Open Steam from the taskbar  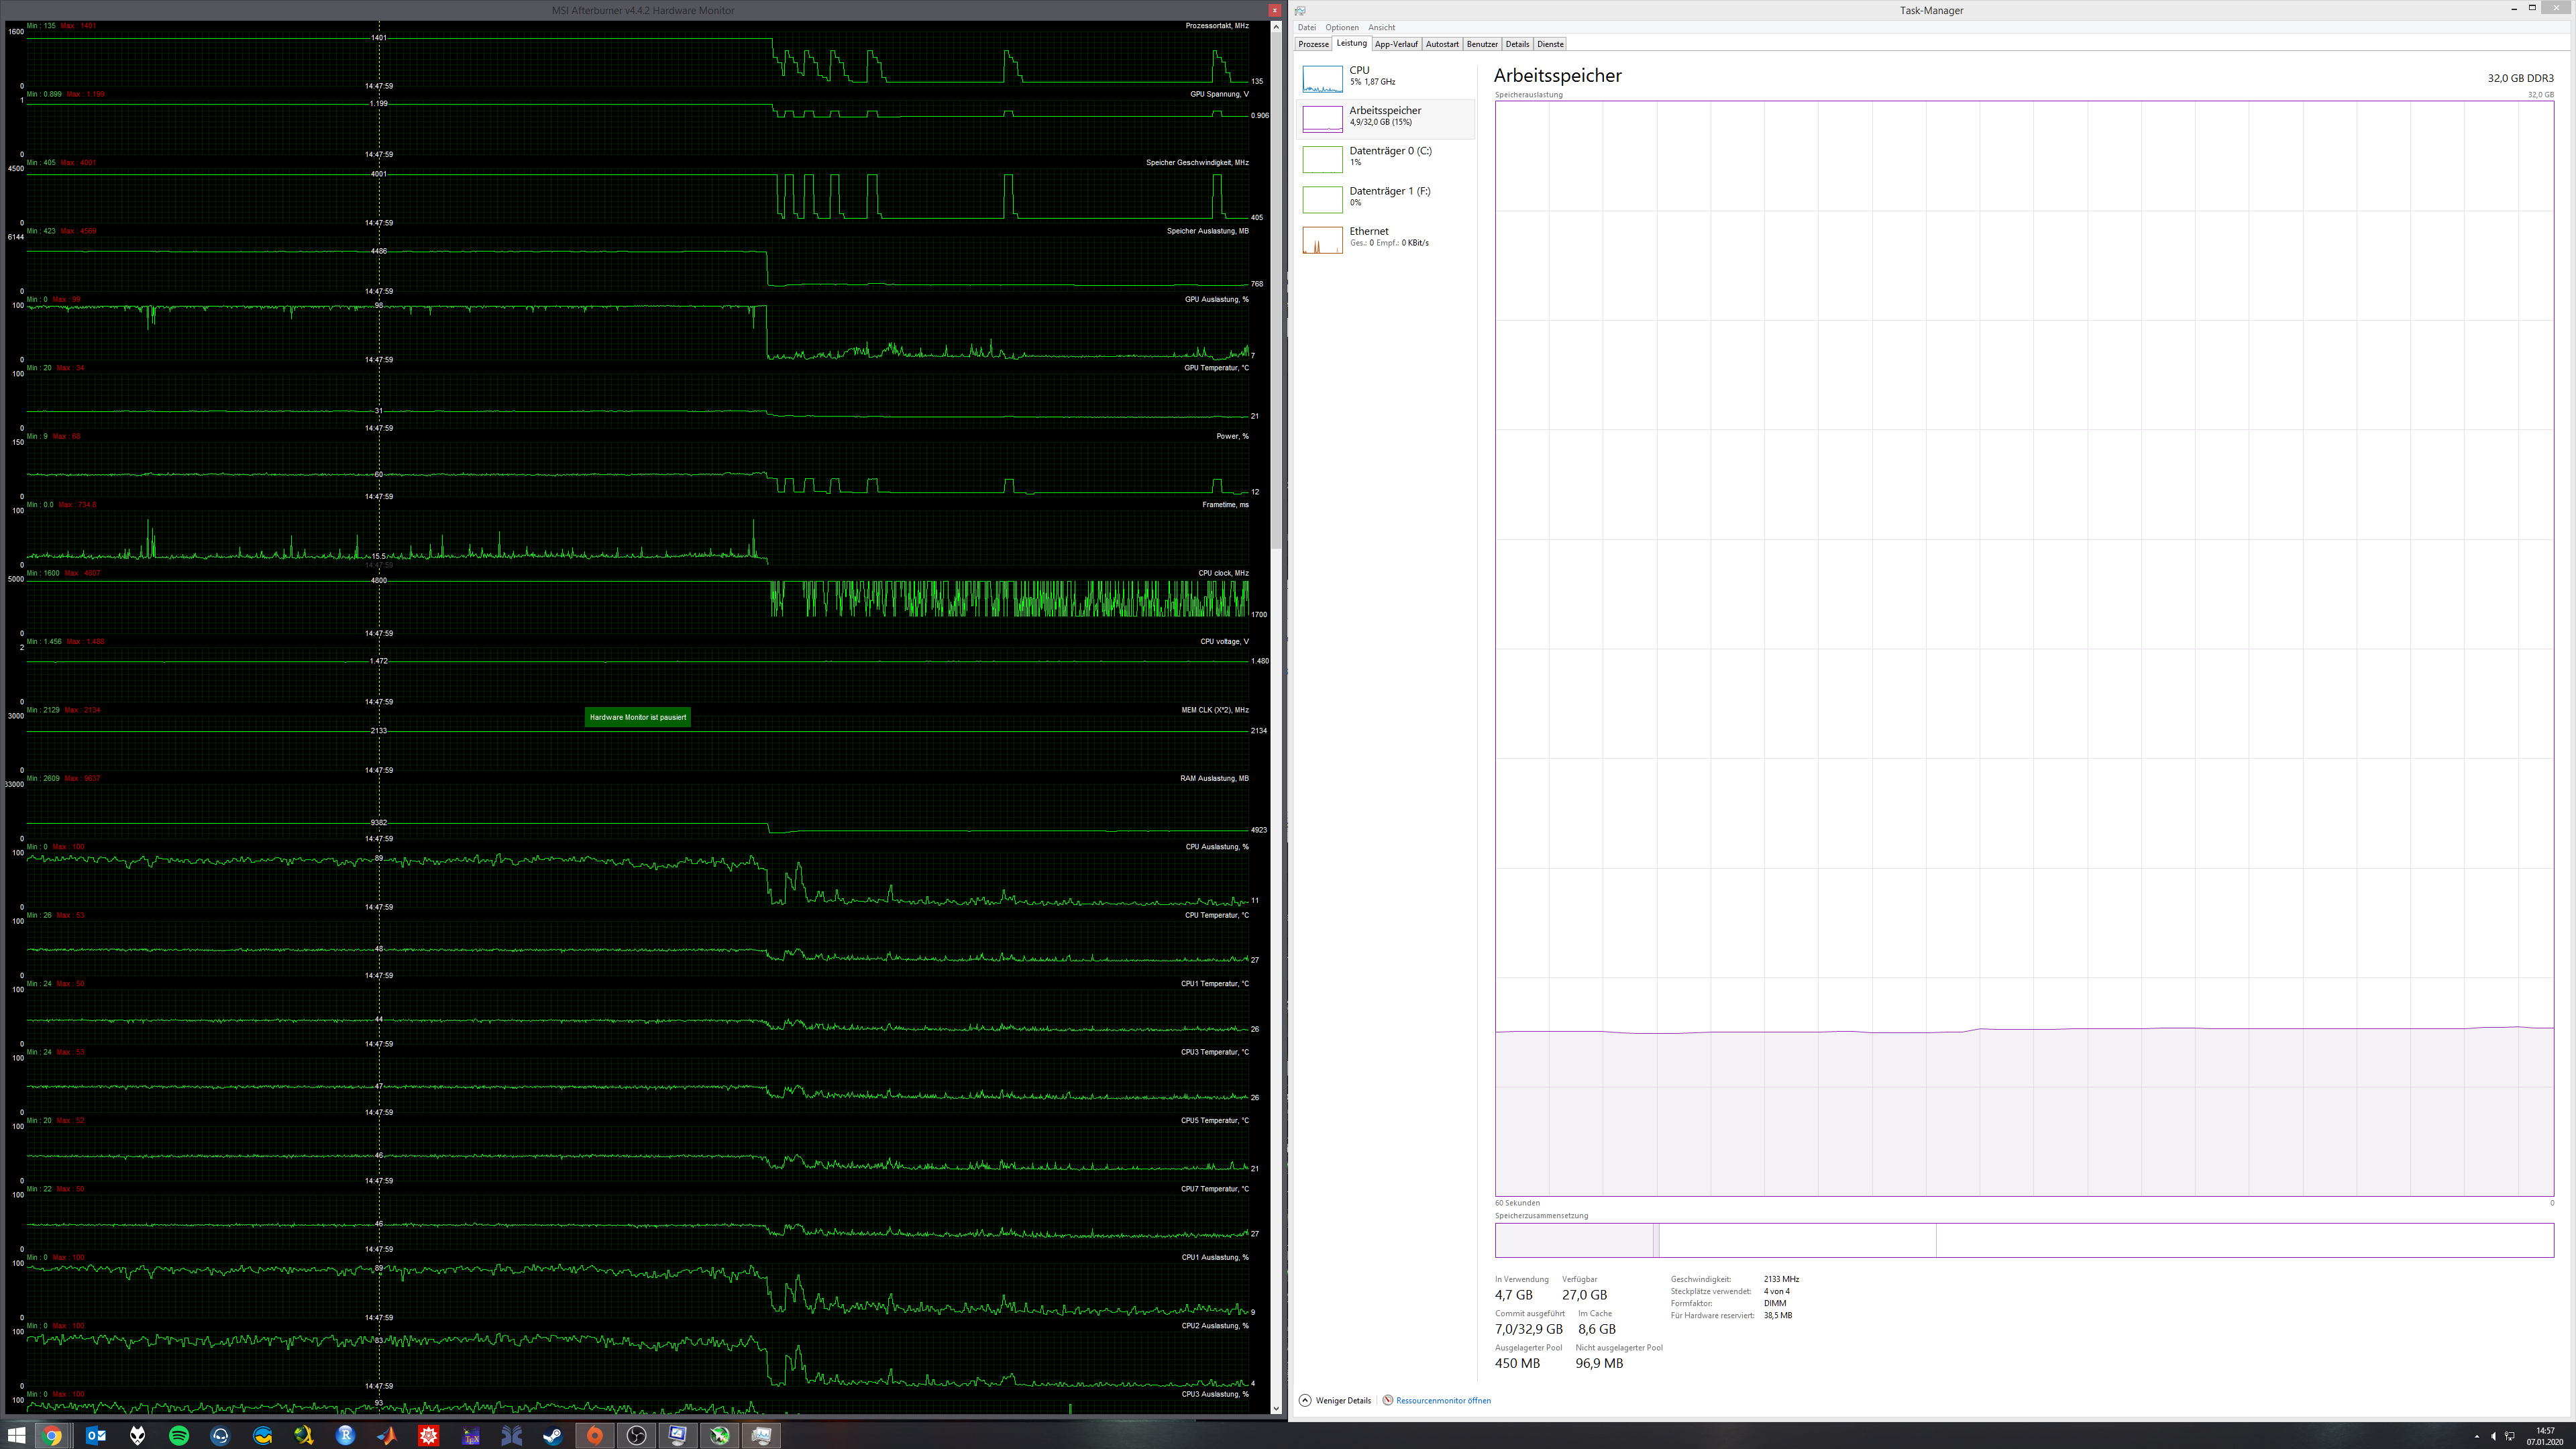553,1436
